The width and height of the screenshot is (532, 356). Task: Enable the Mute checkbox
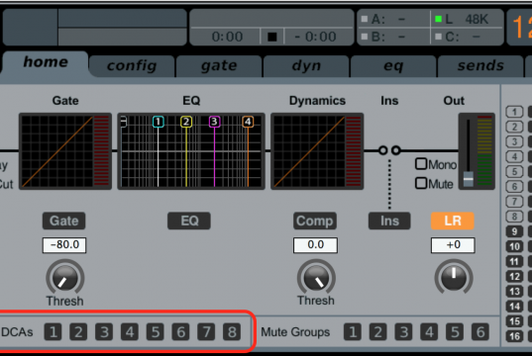point(421,183)
